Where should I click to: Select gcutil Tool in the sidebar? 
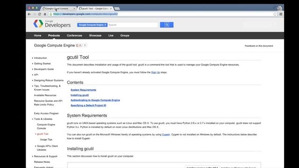43,134
